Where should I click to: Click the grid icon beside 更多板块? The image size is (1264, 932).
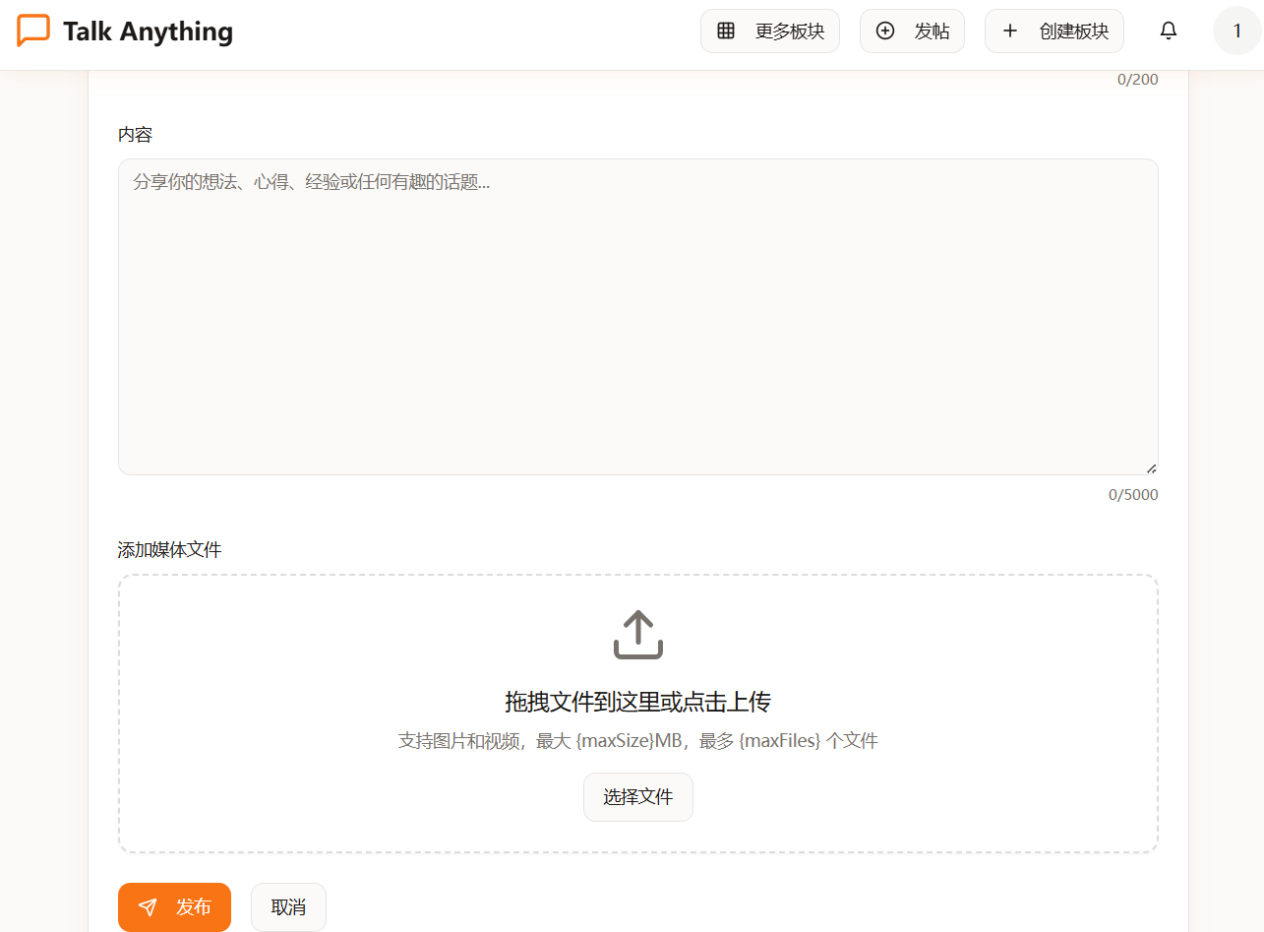pyautogui.click(x=726, y=31)
